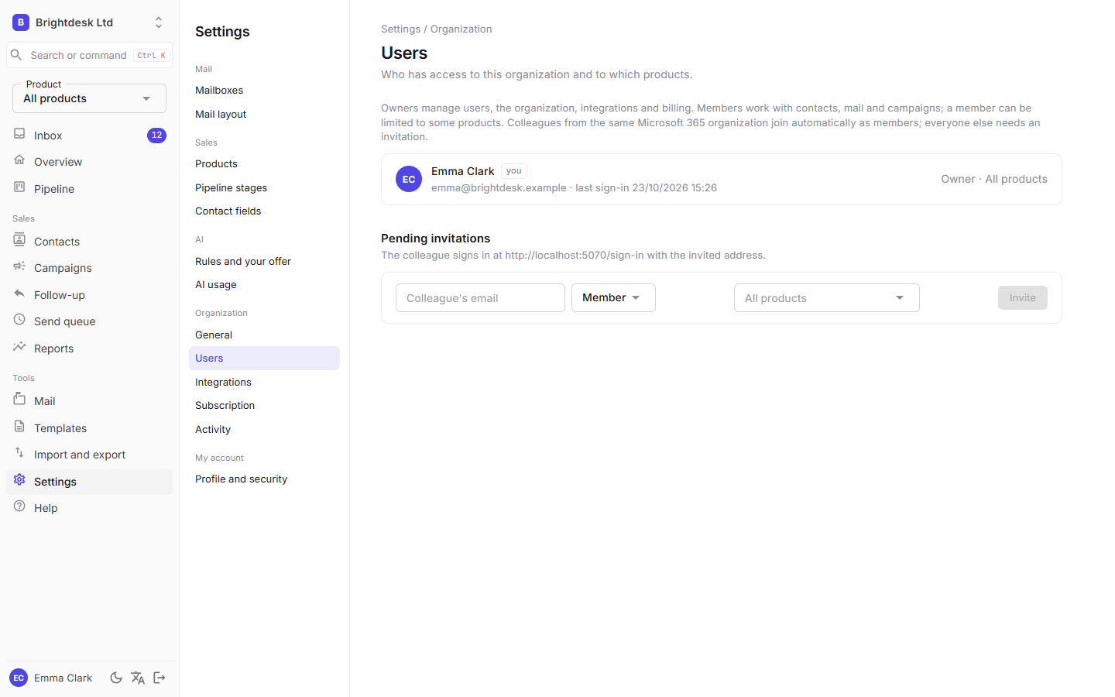Change language with the translate icon

pos(138,678)
